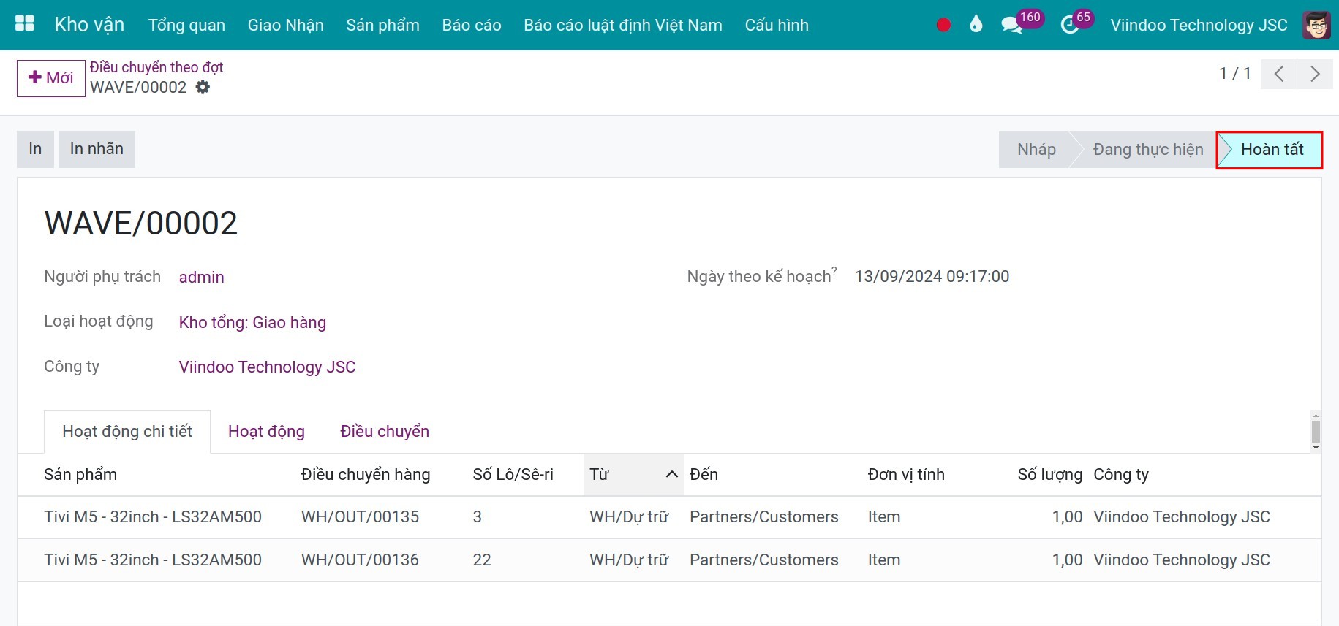
Task: Switch to the Hoạt động tab
Action: pyautogui.click(x=266, y=432)
